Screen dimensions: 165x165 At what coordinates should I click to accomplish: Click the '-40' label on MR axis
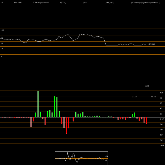161,130
